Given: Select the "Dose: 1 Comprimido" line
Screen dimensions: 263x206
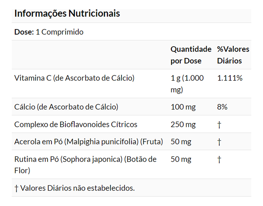Looking at the screenshot, I should click(49, 32).
